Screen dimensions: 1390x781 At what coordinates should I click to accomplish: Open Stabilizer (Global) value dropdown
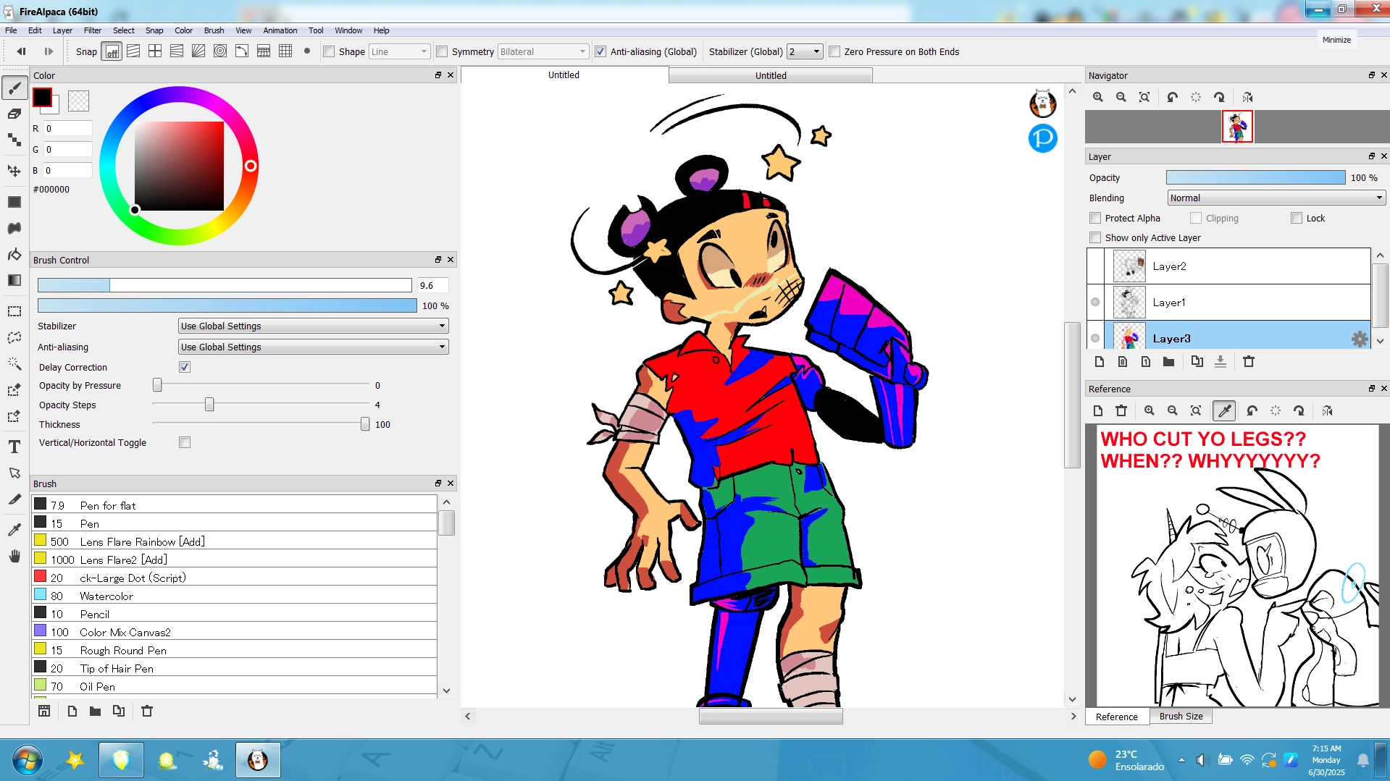pyautogui.click(x=805, y=51)
